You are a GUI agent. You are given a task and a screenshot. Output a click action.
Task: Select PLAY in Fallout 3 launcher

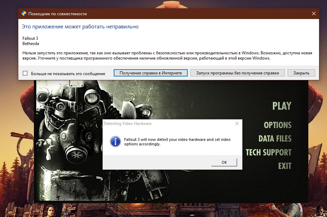click(x=282, y=106)
